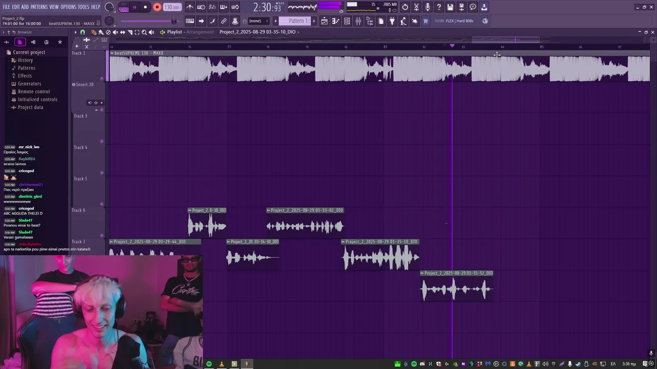Viewport: 657px width, 369px height.
Task: Open the PATTERNS menu
Action: (x=39, y=7)
